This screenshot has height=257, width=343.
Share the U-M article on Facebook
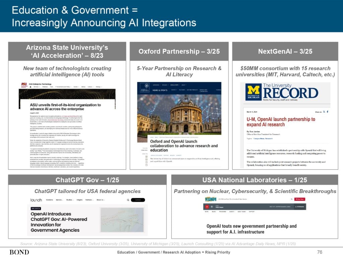coord(328,112)
